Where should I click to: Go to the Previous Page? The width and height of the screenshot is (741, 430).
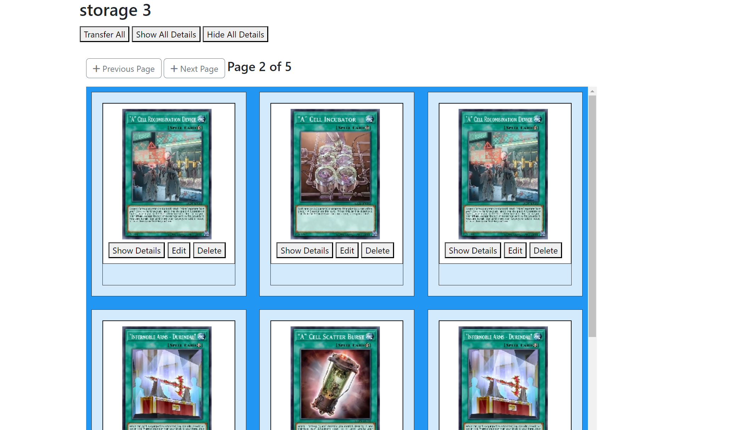click(x=124, y=68)
